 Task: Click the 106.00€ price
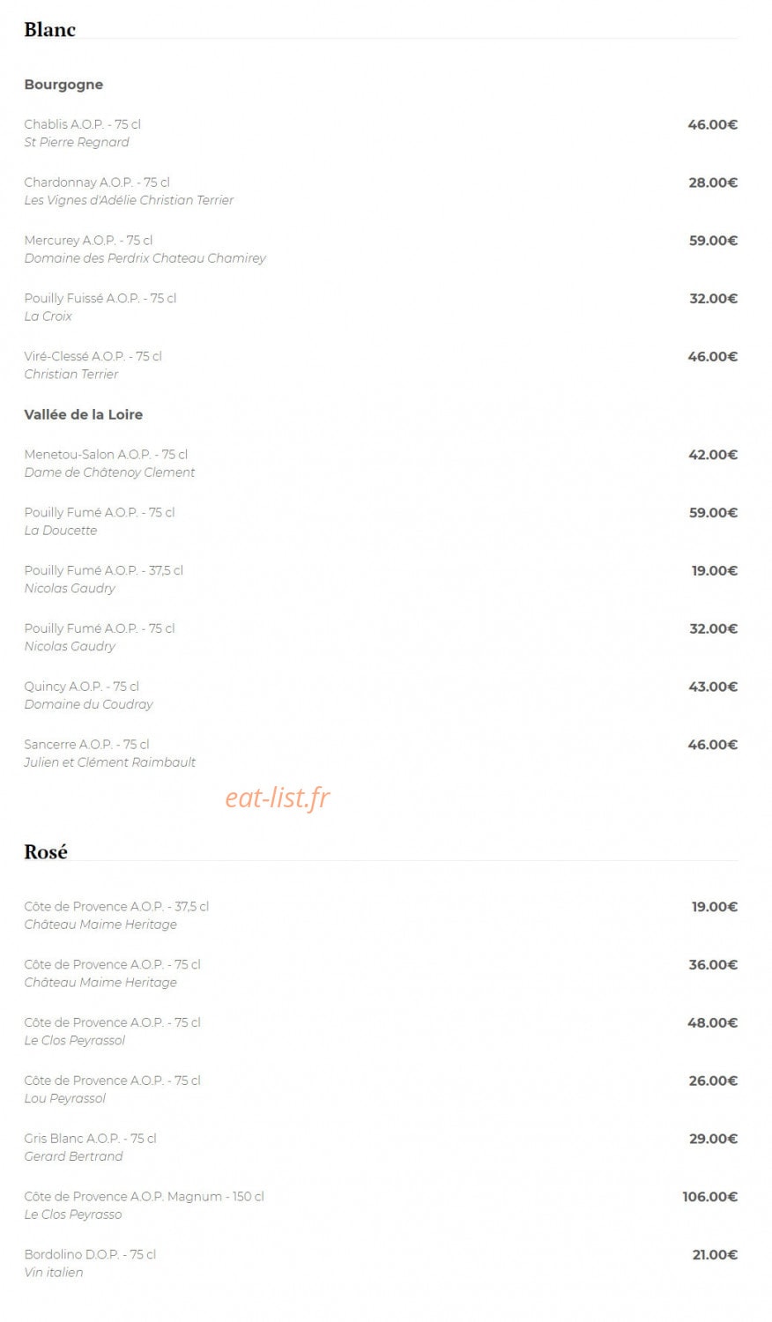coord(709,1197)
